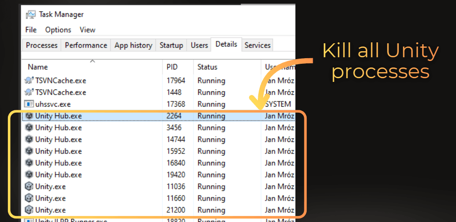Image resolution: width=456 pixels, height=222 pixels.
Task: Select TSVNCache.exe name with PID 17964
Action: (x=60, y=81)
